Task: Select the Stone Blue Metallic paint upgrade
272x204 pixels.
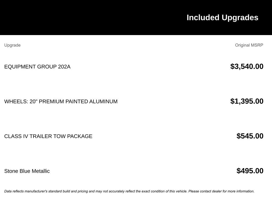Action: pyautogui.click(x=27, y=171)
